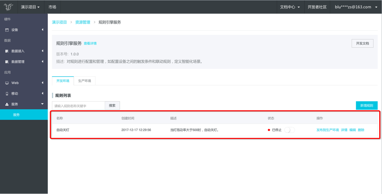The height and width of the screenshot is (194, 382).
Task: Expand the Web sidebar arrow
Action: pyautogui.click(x=42, y=83)
